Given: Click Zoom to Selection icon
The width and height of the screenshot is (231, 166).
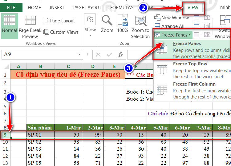Looking at the screenshot, I should [140, 27].
